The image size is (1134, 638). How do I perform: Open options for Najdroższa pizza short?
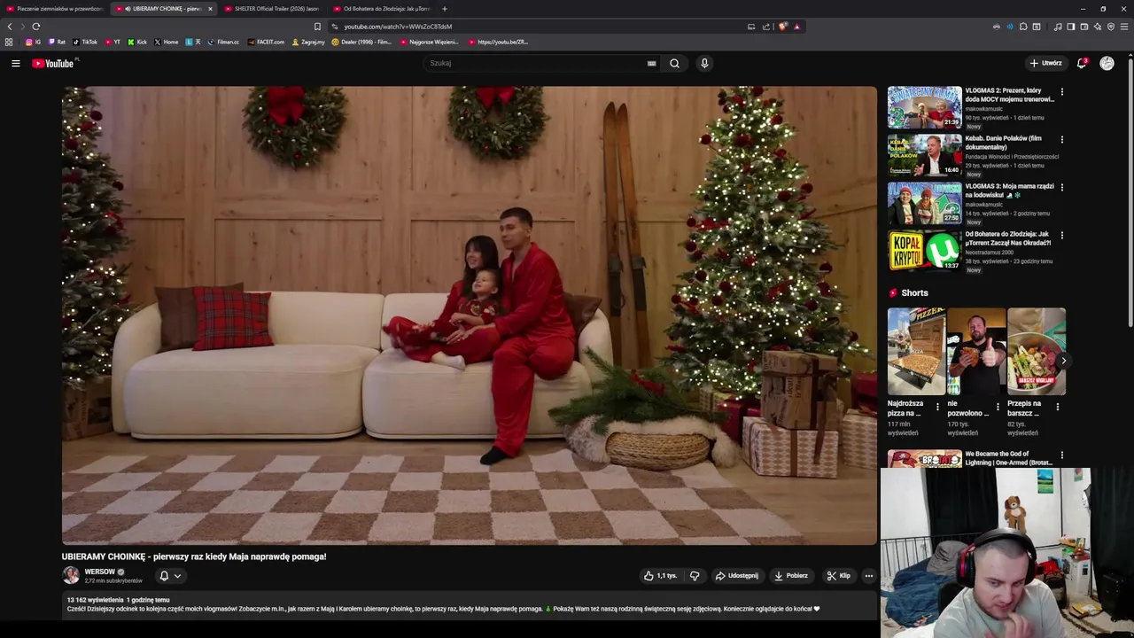pos(937,407)
